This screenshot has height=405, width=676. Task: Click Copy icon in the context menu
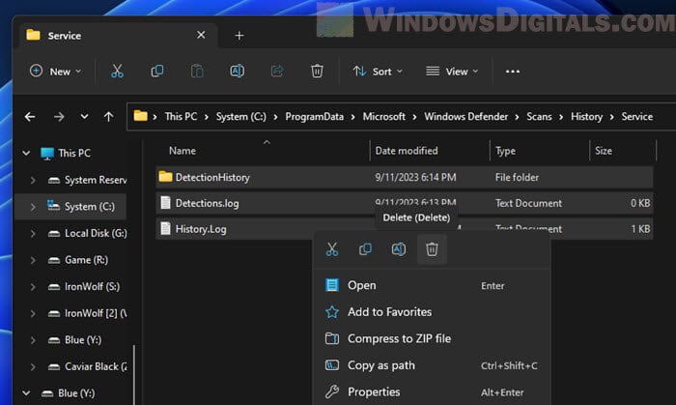(365, 249)
